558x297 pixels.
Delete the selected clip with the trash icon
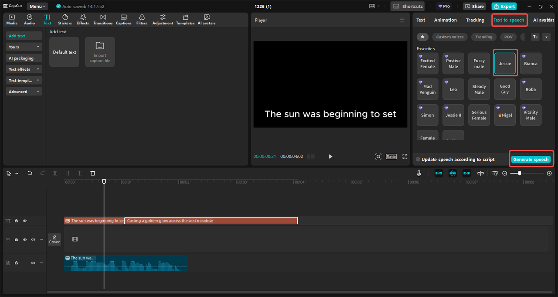coord(92,173)
